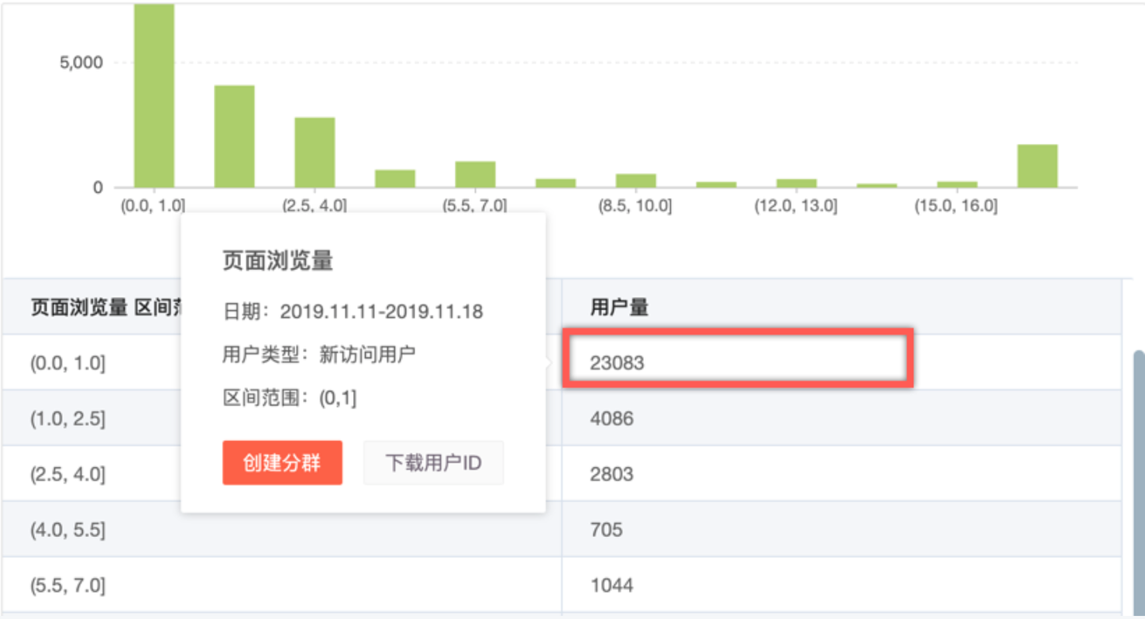Click the last bar at the chart's right end

click(x=1038, y=165)
